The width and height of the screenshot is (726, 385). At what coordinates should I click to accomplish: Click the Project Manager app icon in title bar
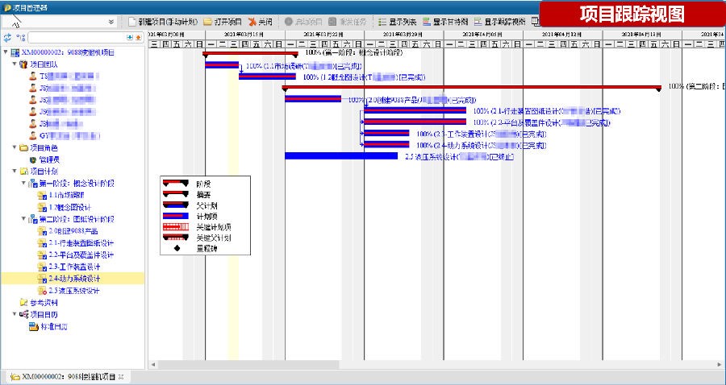(6, 6)
